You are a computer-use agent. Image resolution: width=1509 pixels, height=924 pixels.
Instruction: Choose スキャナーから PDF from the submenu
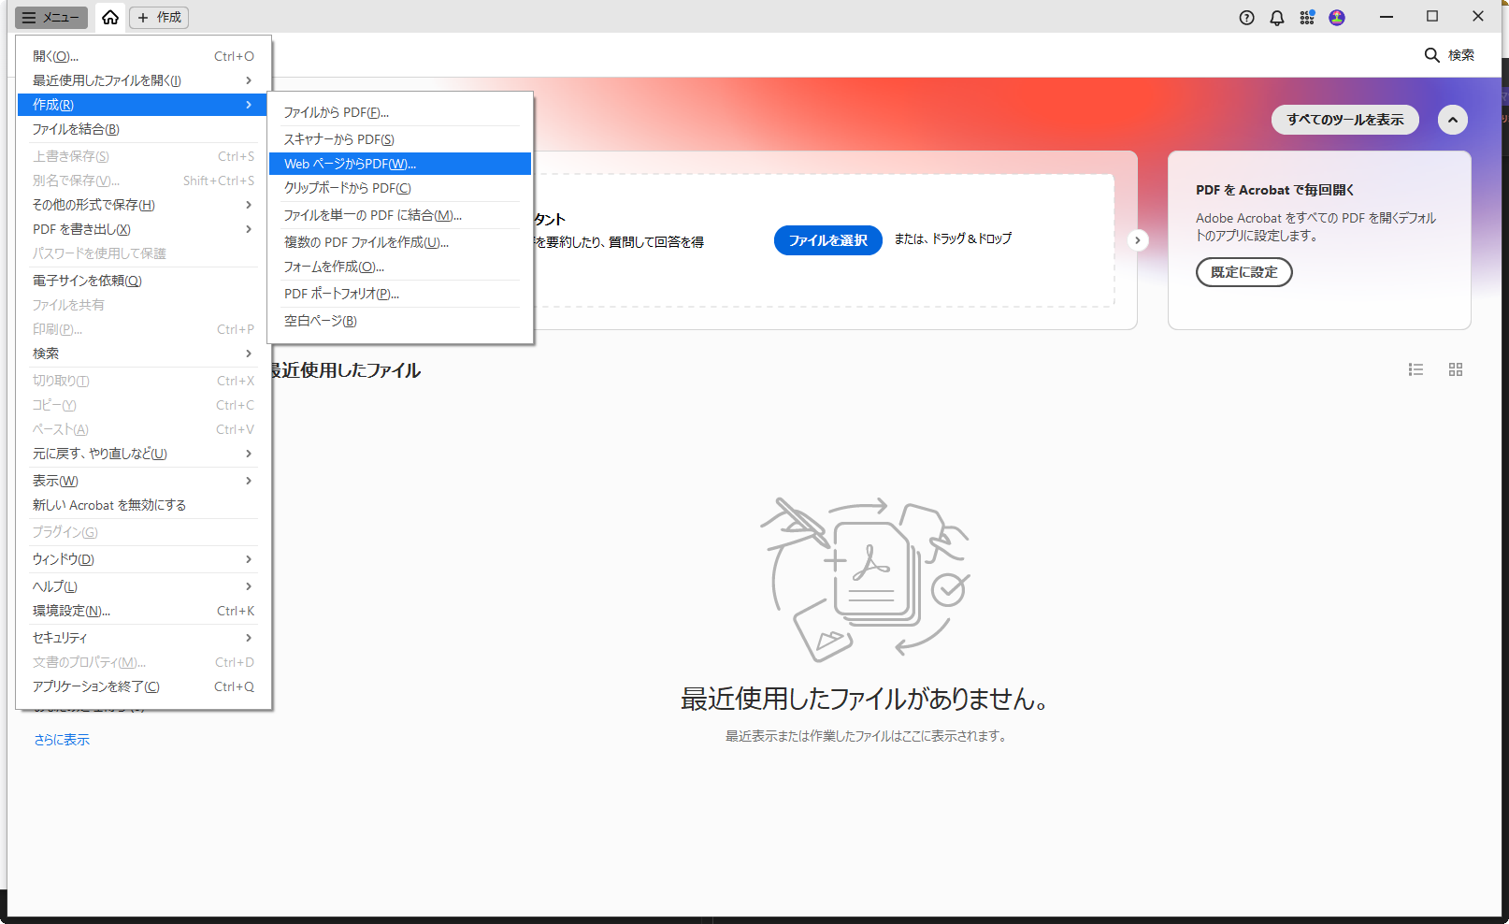point(399,139)
